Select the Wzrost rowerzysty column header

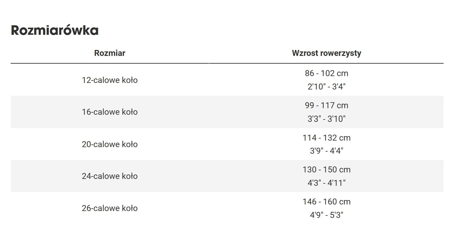point(326,53)
